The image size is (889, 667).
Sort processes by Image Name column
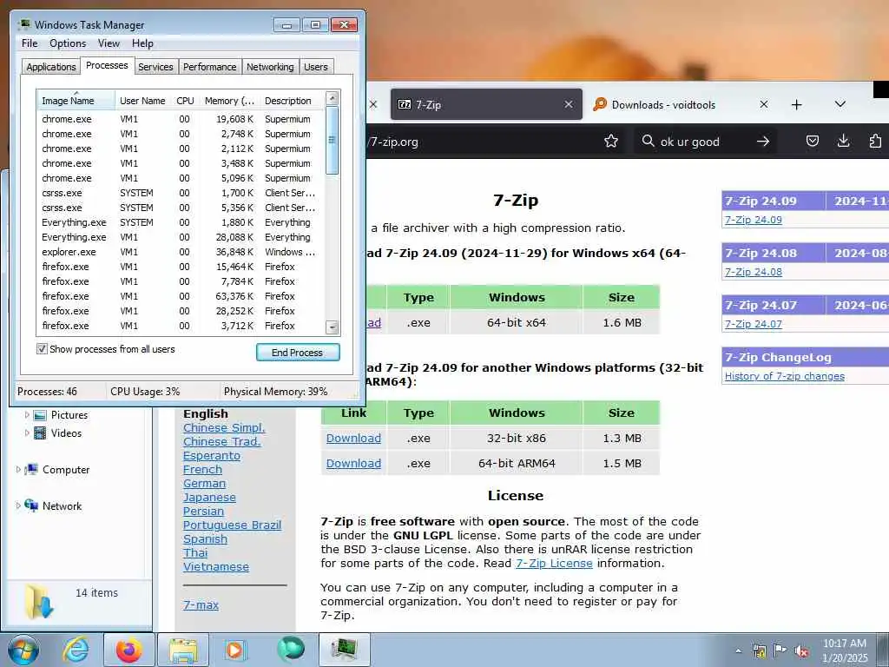point(76,101)
